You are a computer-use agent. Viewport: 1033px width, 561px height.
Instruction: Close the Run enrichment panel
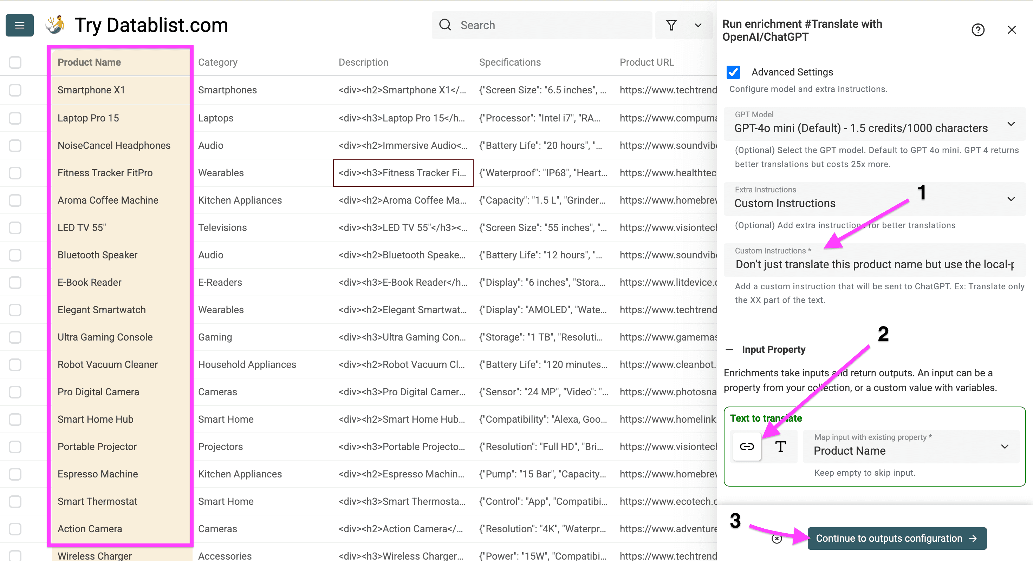pyautogui.click(x=1012, y=29)
